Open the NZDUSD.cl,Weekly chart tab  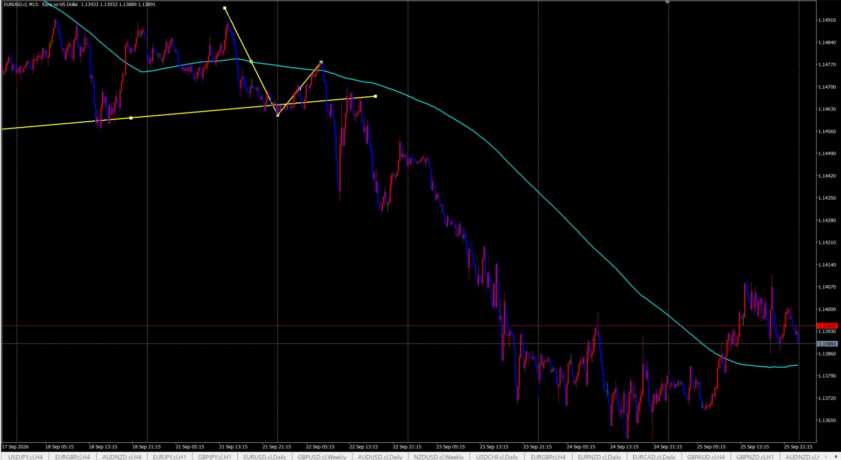[x=439, y=456]
